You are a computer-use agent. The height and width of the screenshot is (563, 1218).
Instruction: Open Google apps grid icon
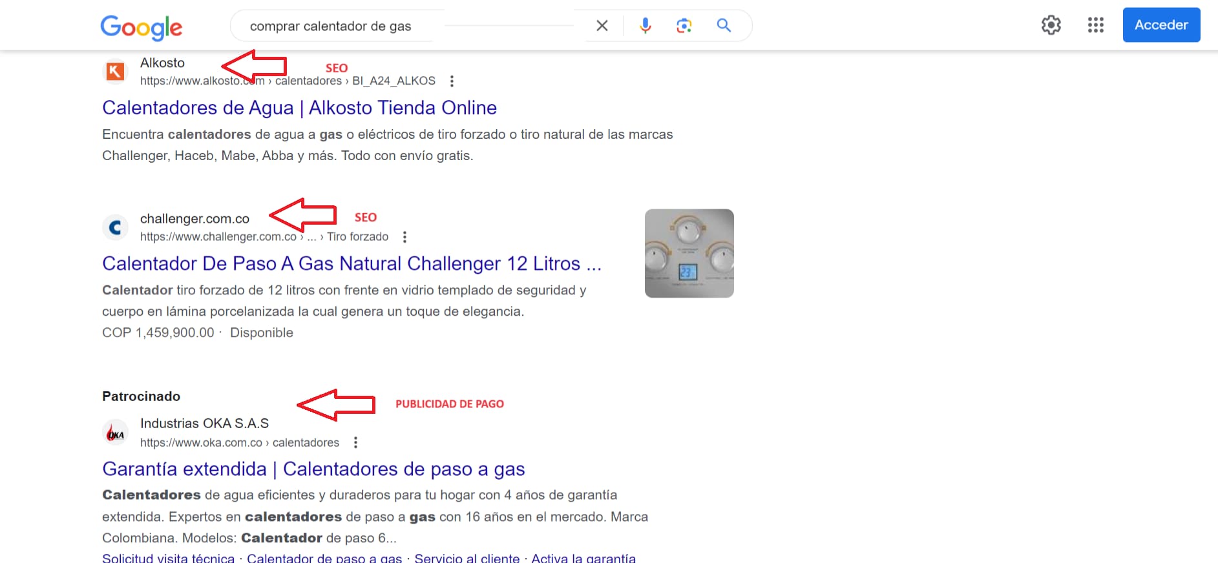(x=1095, y=25)
